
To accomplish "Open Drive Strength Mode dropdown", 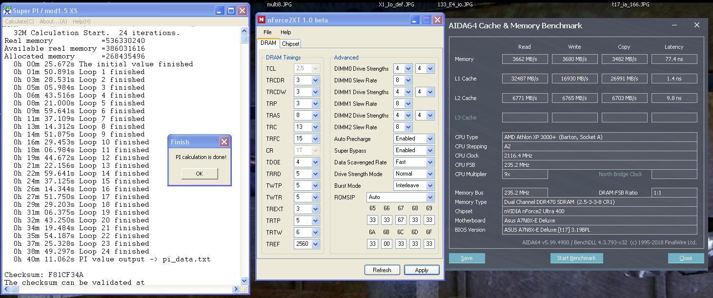I will pyautogui.click(x=430, y=174).
